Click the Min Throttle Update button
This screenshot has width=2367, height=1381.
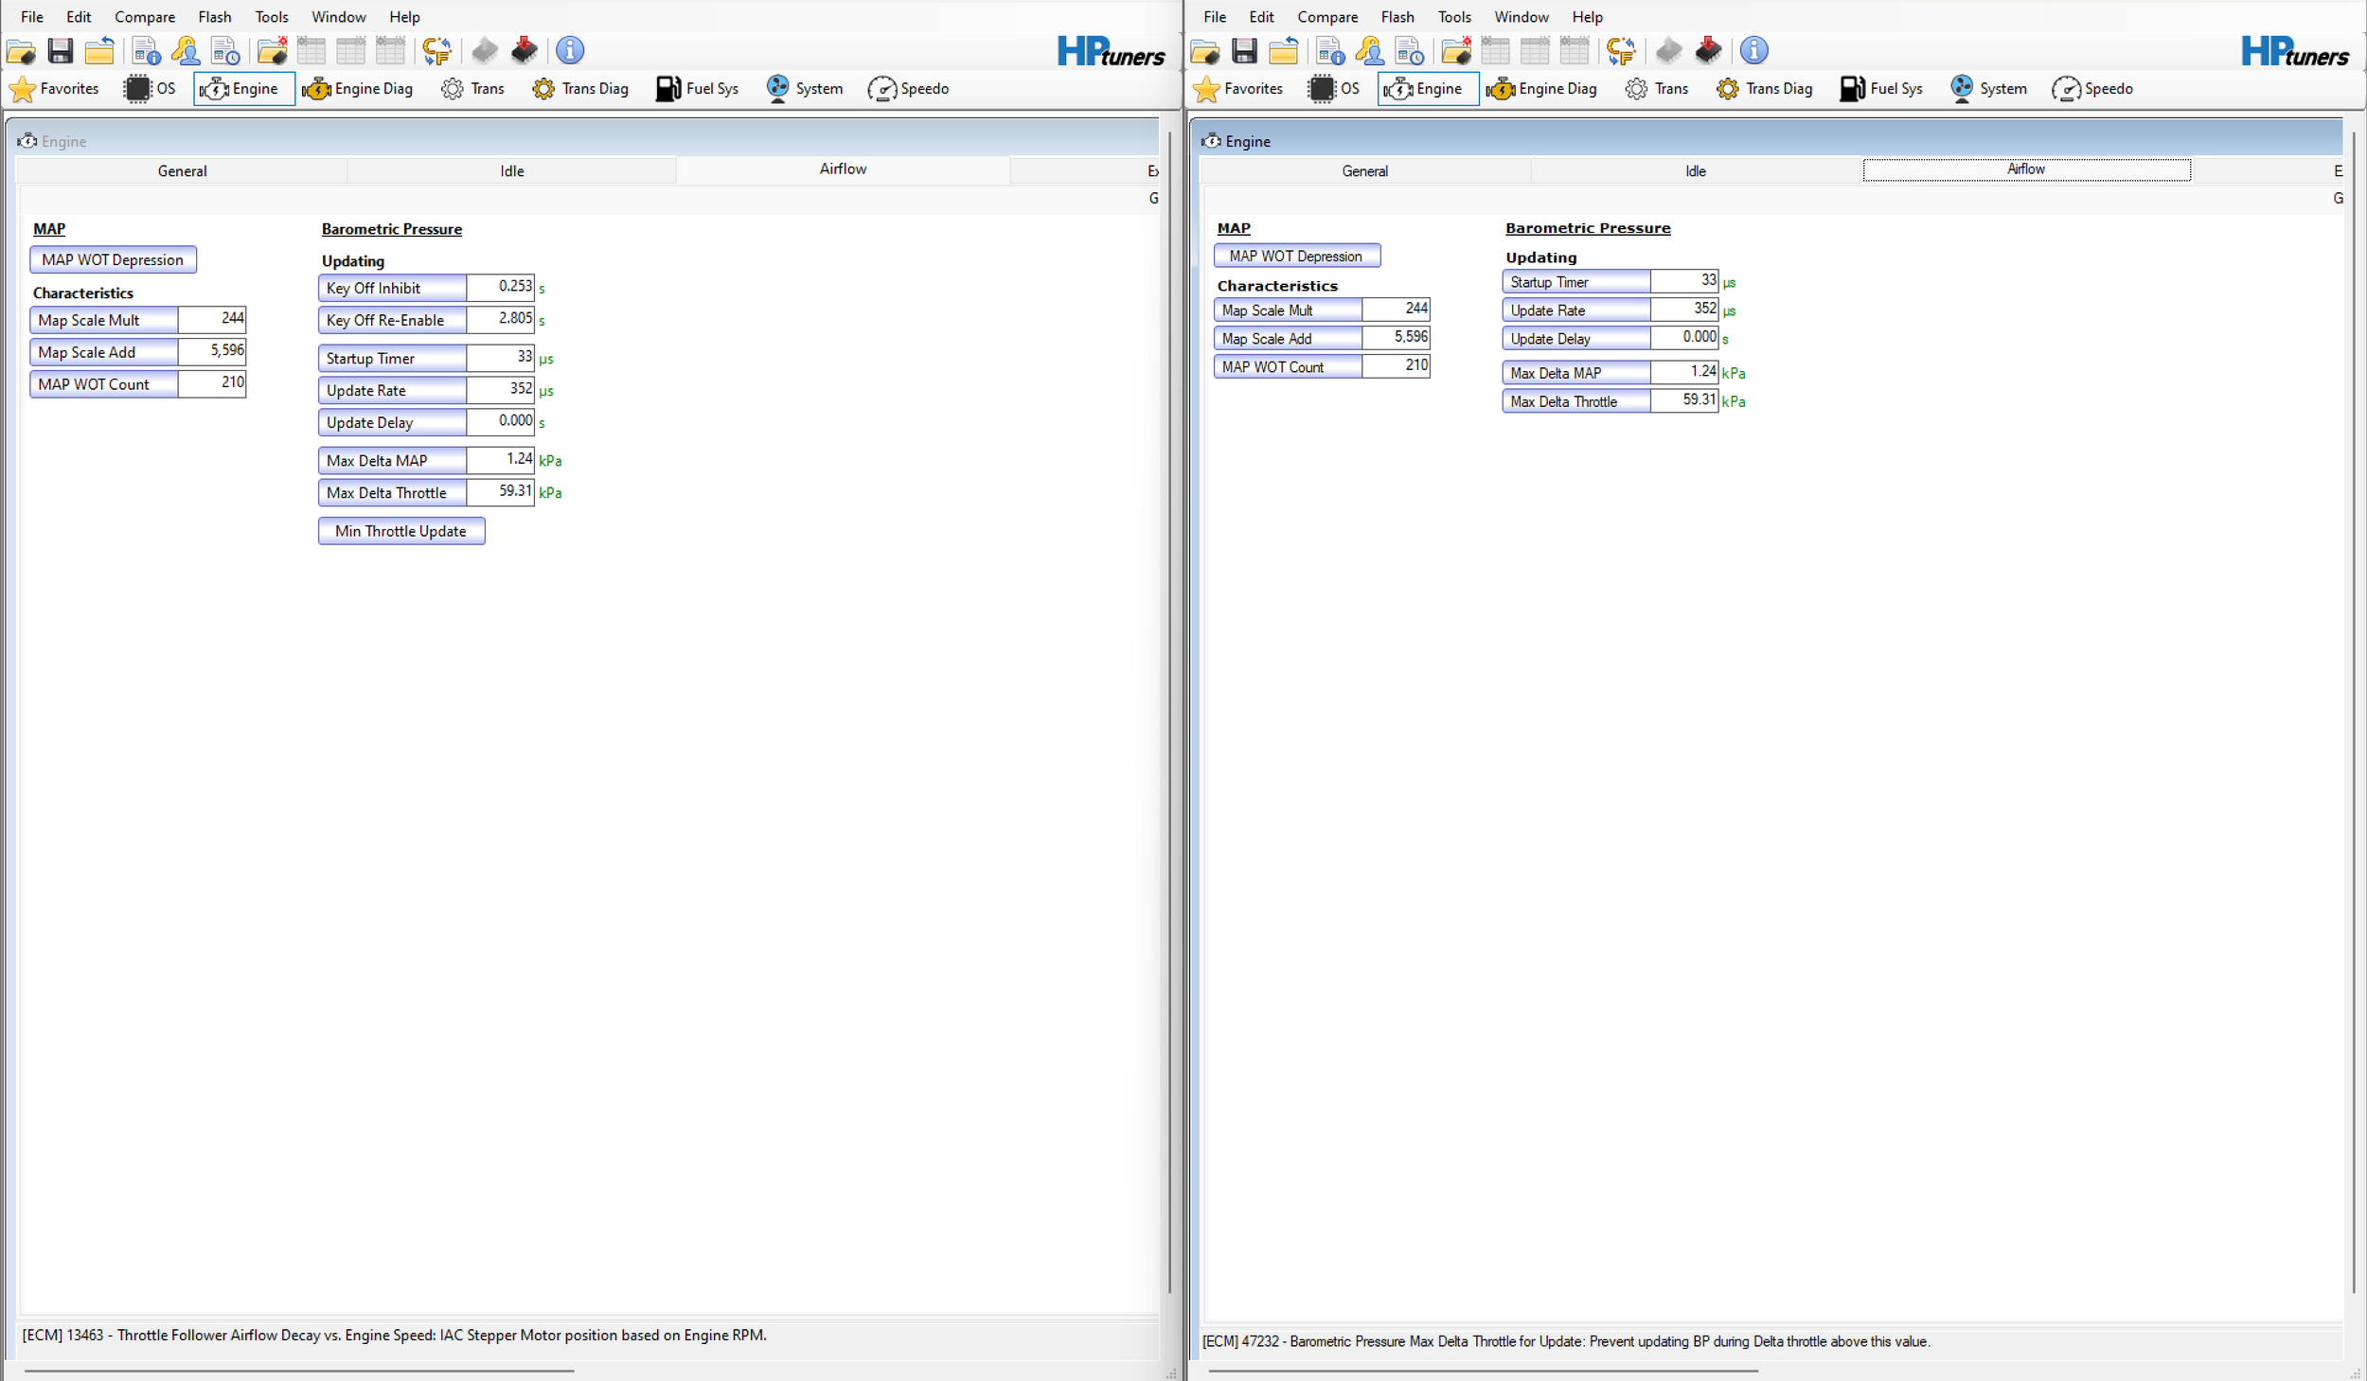400,531
